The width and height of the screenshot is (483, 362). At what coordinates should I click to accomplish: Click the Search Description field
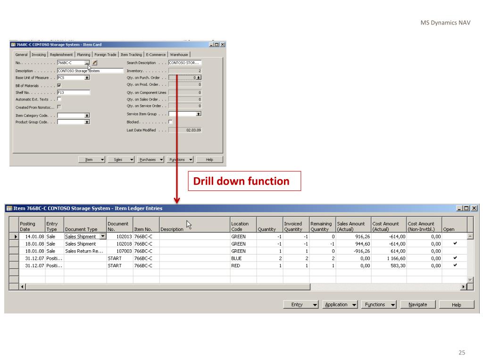coord(185,63)
